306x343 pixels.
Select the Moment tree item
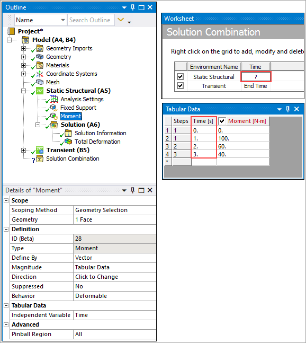click(71, 116)
